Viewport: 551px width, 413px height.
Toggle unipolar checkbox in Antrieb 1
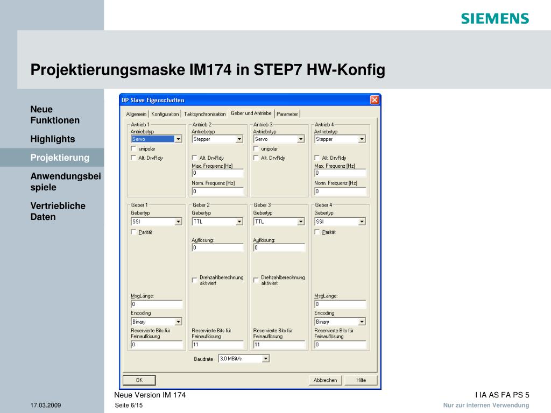pyautogui.click(x=133, y=149)
